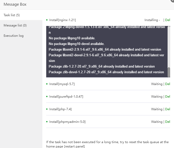Select the Install[phpmyadmin-5.0] task row
Screen dimensions: 174x148
point(108,122)
